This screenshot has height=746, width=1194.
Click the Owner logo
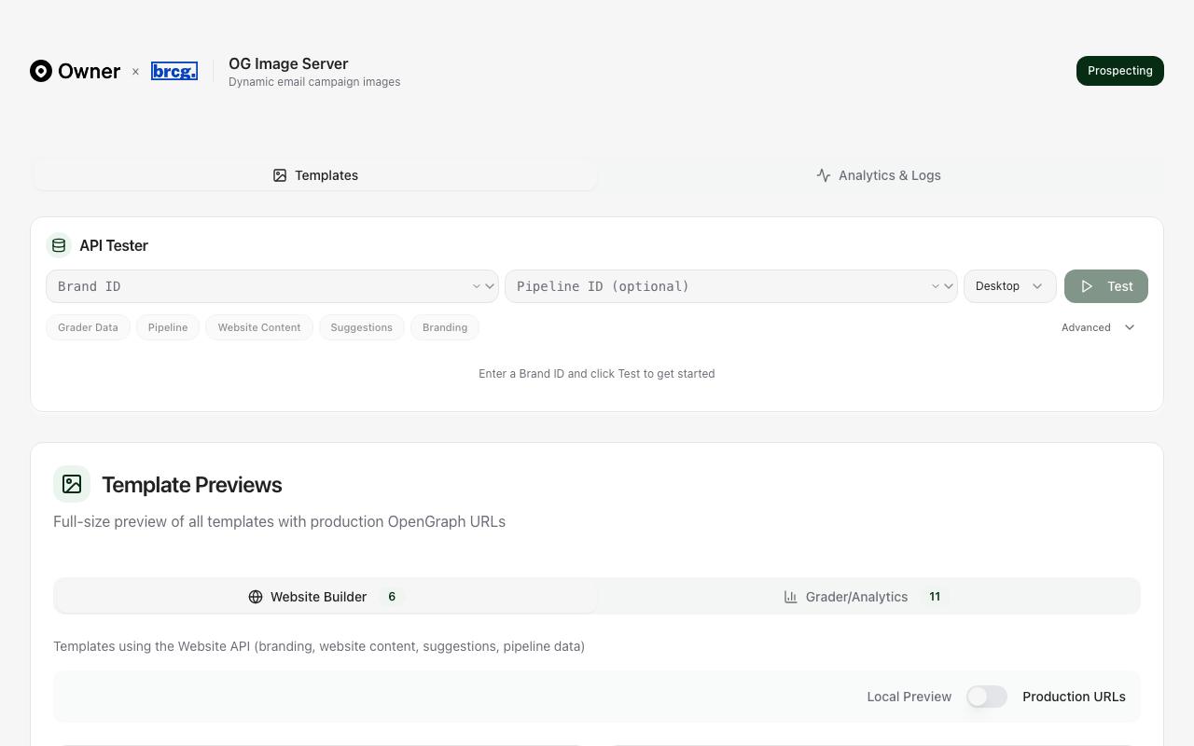pyautogui.click(x=75, y=71)
